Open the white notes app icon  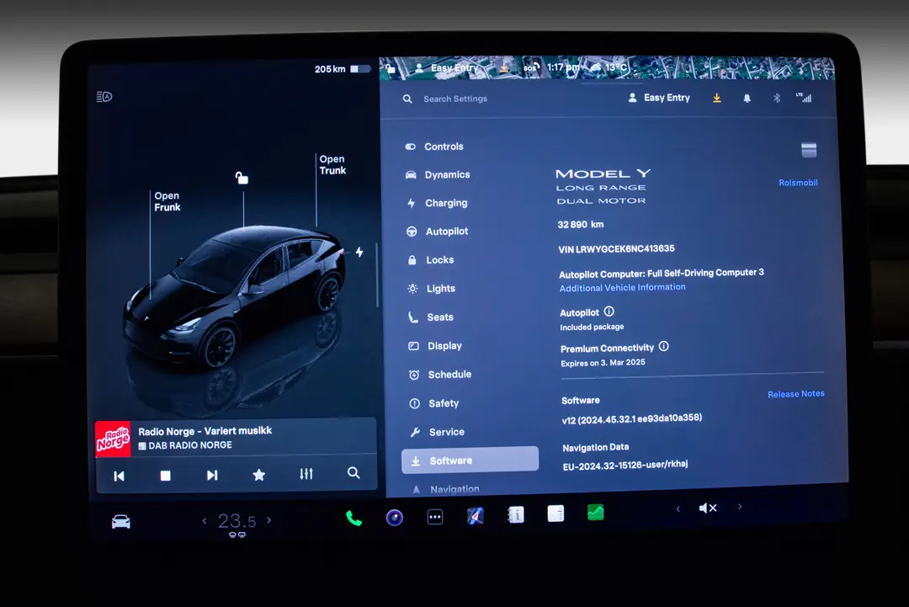555,514
